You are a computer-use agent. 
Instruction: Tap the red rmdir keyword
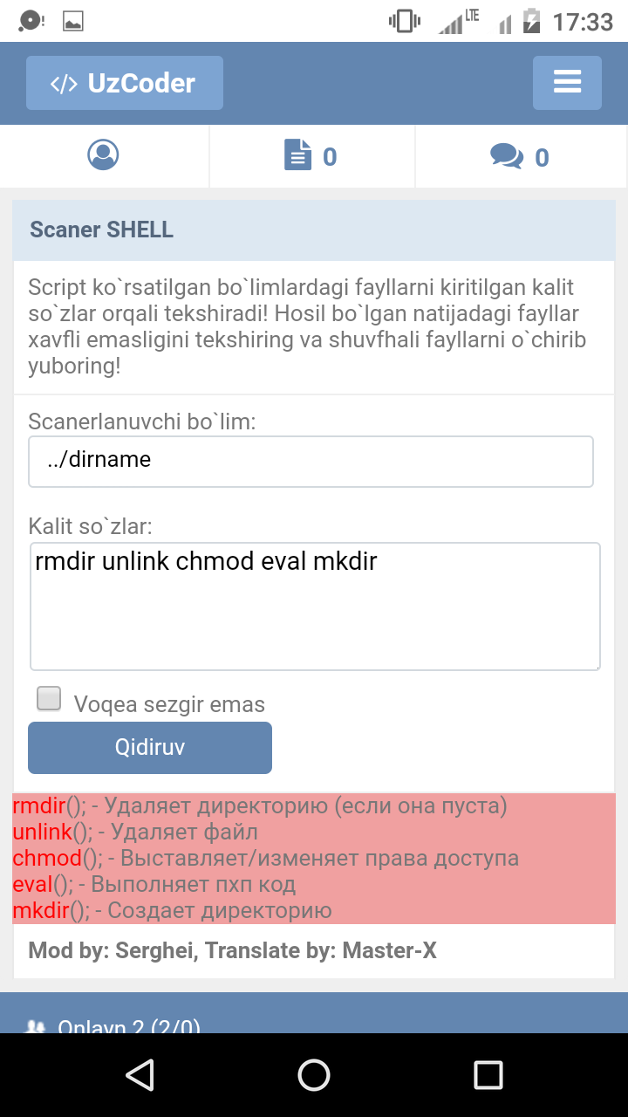[39, 805]
